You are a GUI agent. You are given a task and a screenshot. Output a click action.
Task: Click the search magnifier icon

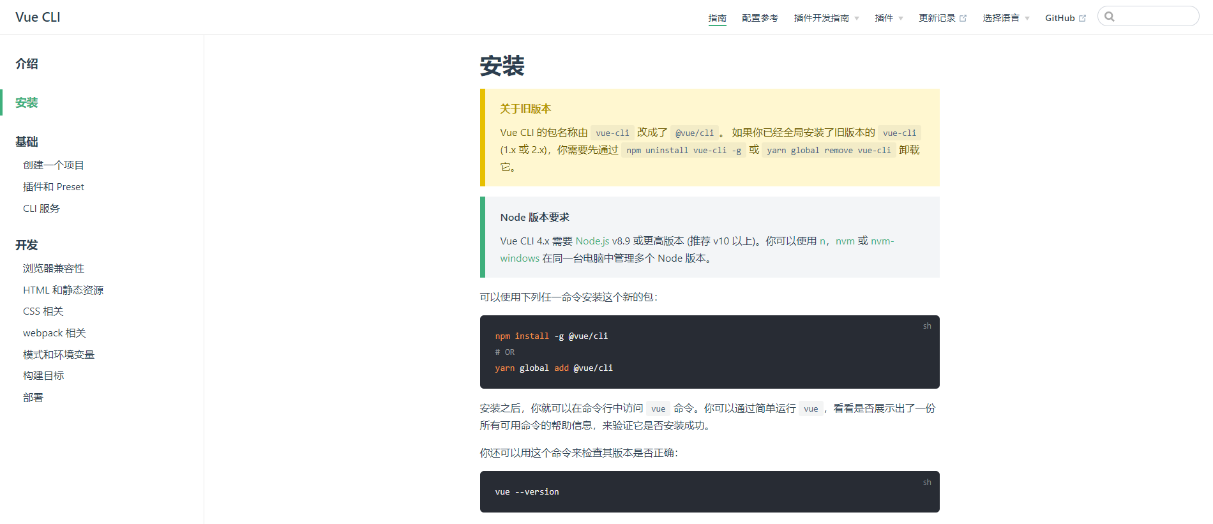pos(1110,17)
